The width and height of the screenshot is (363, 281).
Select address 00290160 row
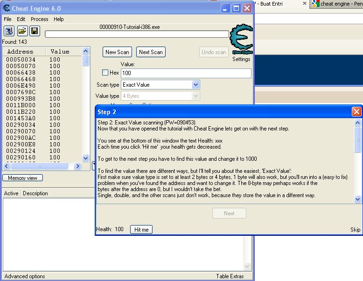pos(42,157)
